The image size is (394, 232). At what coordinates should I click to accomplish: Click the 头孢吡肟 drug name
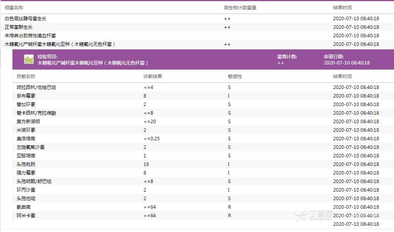coord(26,164)
